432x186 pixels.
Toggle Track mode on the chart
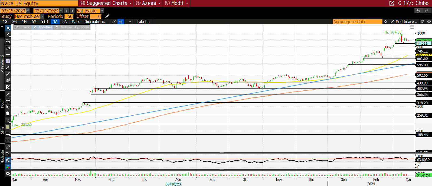[x=22, y=27]
